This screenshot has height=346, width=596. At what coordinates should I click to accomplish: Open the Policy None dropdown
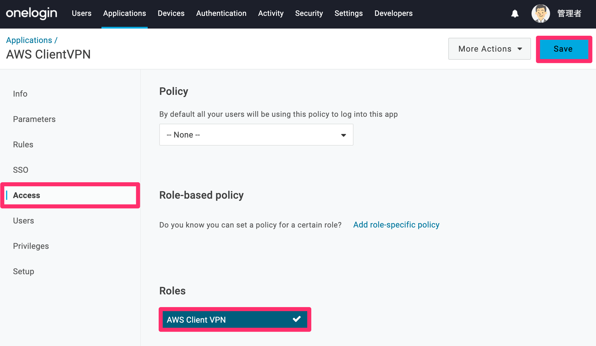coord(256,135)
